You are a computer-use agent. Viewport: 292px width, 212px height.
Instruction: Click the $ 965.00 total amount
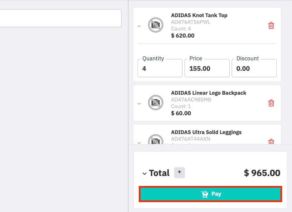pyautogui.click(x=262, y=173)
